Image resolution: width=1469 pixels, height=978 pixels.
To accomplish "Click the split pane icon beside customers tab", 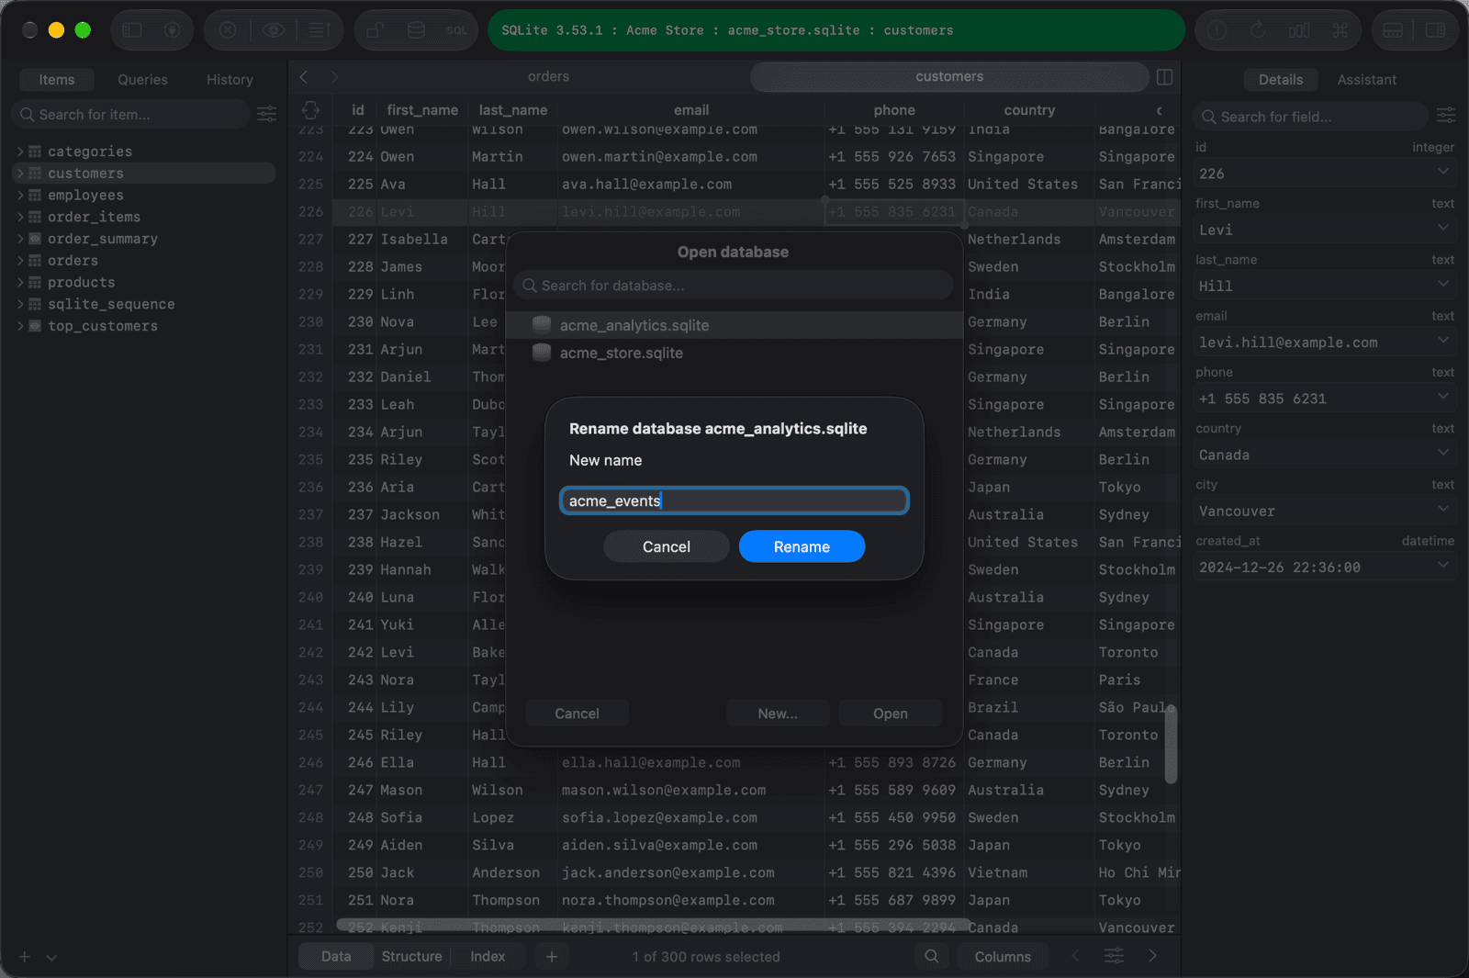I will (1164, 77).
